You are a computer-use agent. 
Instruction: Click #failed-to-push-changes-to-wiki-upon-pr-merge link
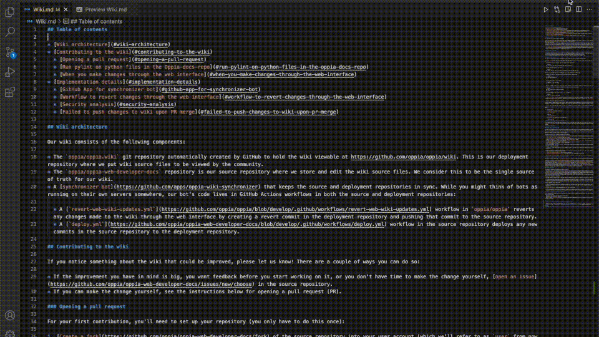pos(268,112)
